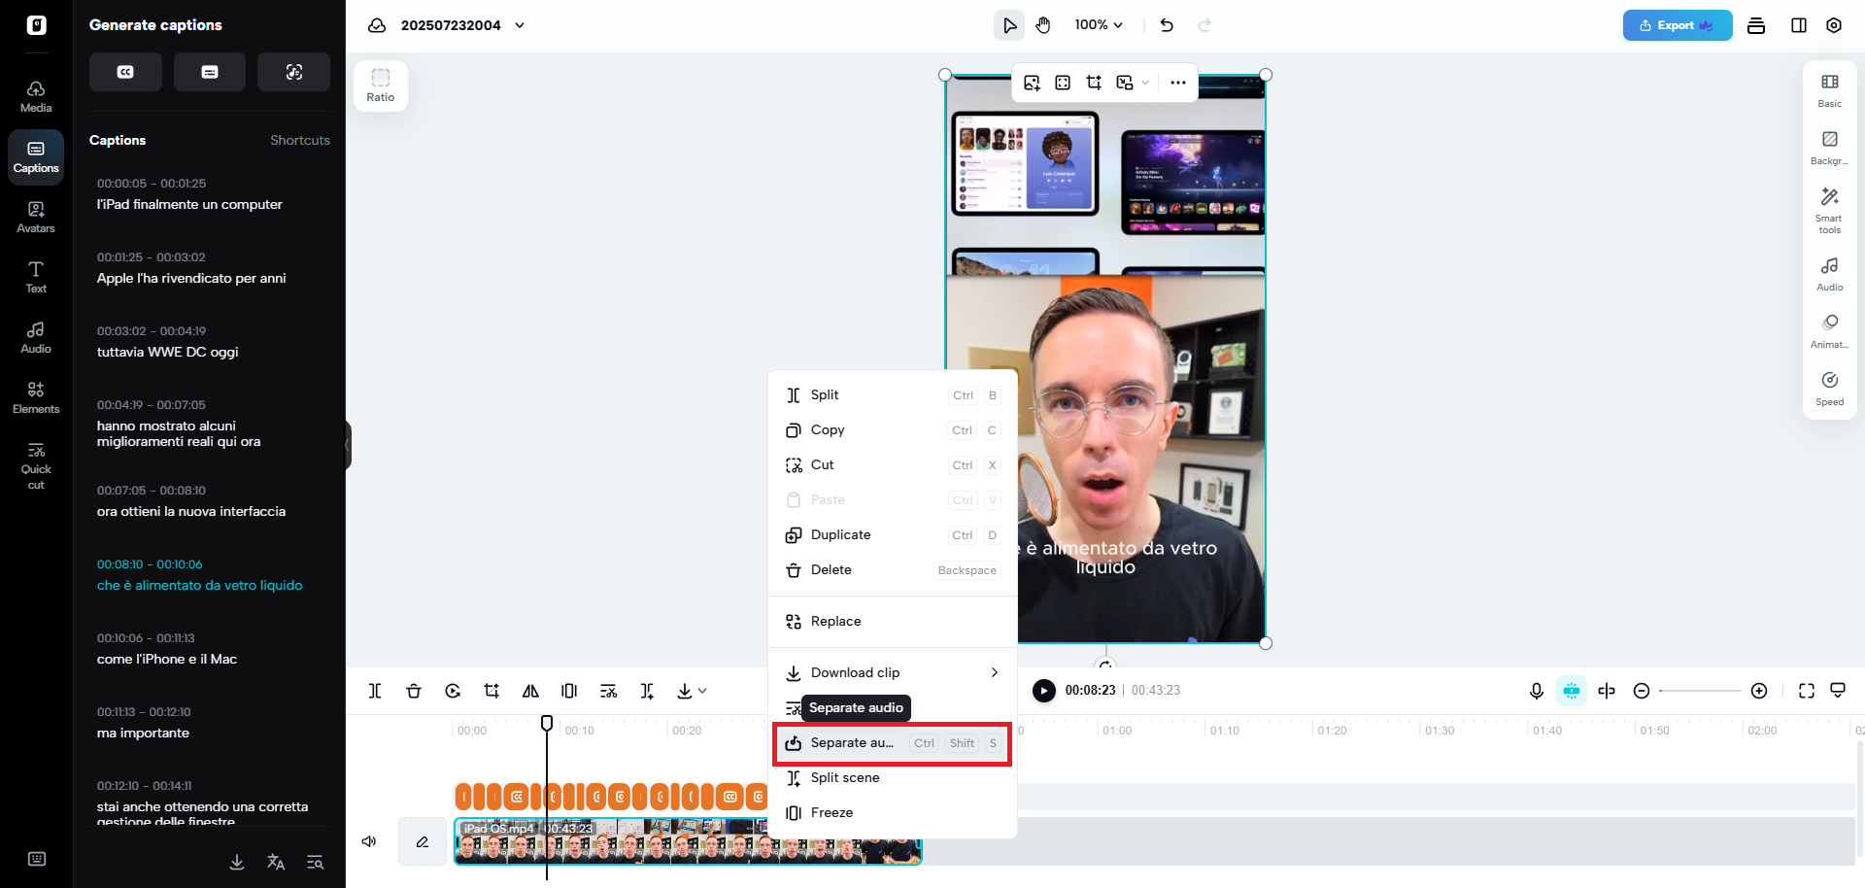Viewport: 1865px width, 888px height.
Task: Click the cloud save status icon
Action: pos(377,25)
